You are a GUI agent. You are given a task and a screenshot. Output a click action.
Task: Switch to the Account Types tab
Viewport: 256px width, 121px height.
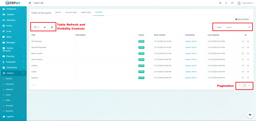tap(71, 12)
